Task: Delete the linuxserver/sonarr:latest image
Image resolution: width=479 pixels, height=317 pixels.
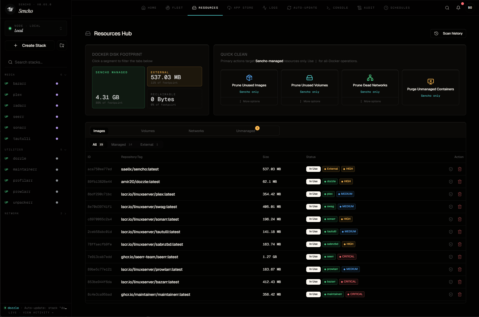Action: pyautogui.click(x=460, y=219)
